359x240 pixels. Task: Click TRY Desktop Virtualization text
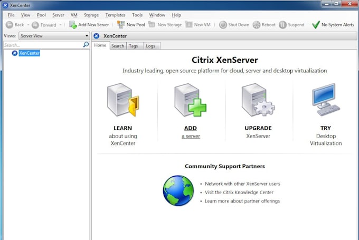(x=326, y=136)
